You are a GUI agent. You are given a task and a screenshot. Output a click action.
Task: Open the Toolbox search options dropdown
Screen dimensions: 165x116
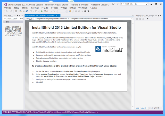tap(23, 19)
